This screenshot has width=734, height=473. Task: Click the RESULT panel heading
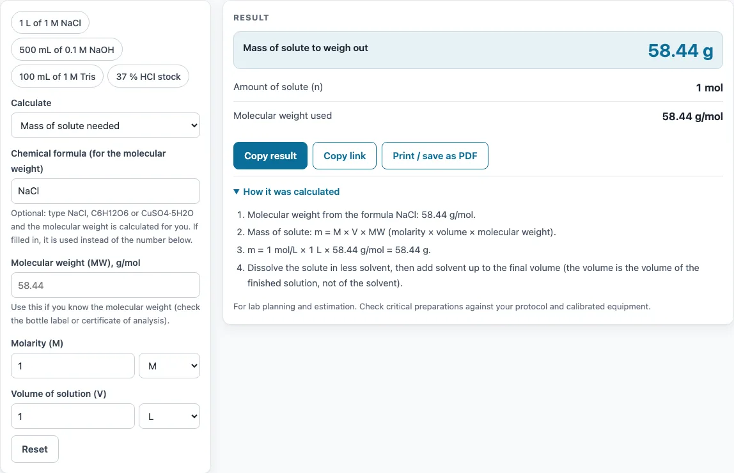click(251, 18)
